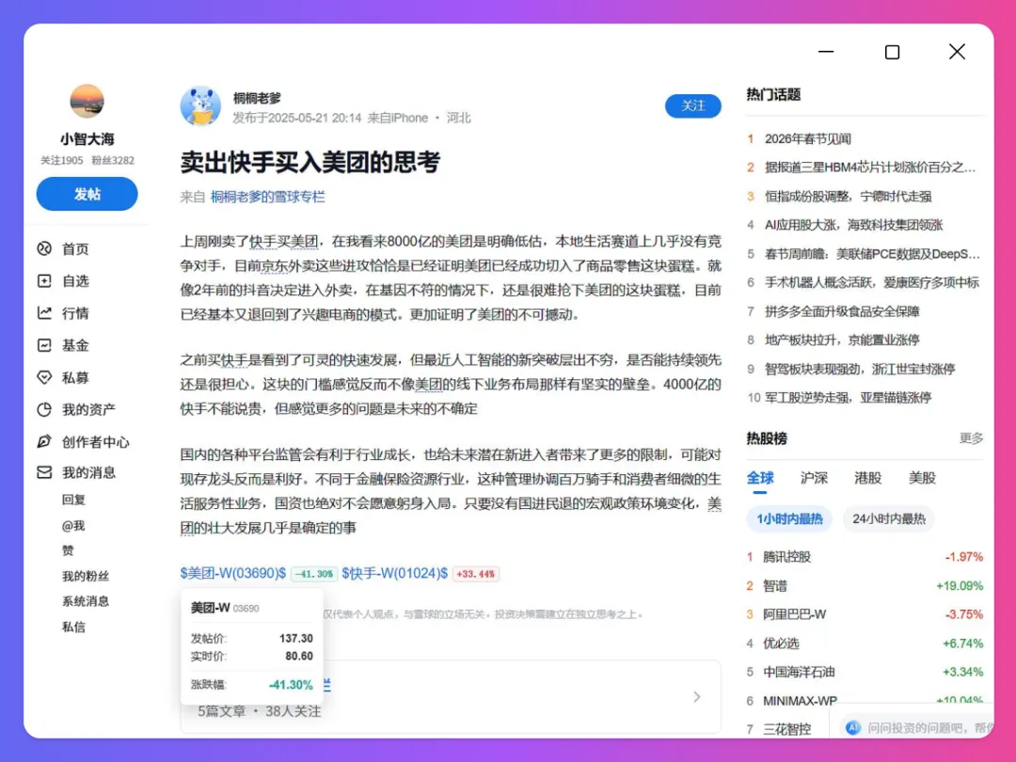Open topic 智驾板块表现强劲
The height and width of the screenshot is (762, 1016).
tap(860, 370)
